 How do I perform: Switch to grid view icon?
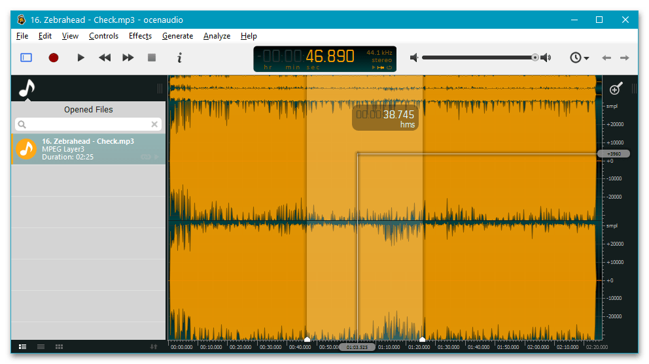click(59, 346)
